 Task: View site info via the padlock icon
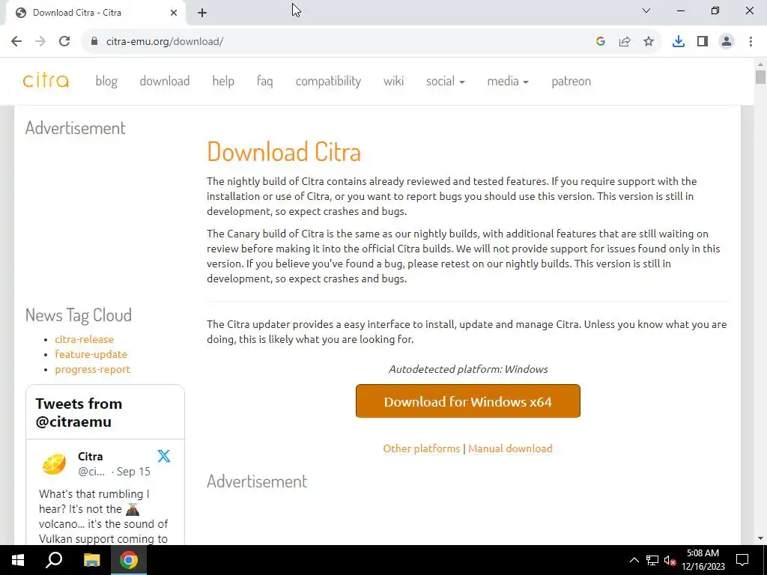tap(94, 42)
